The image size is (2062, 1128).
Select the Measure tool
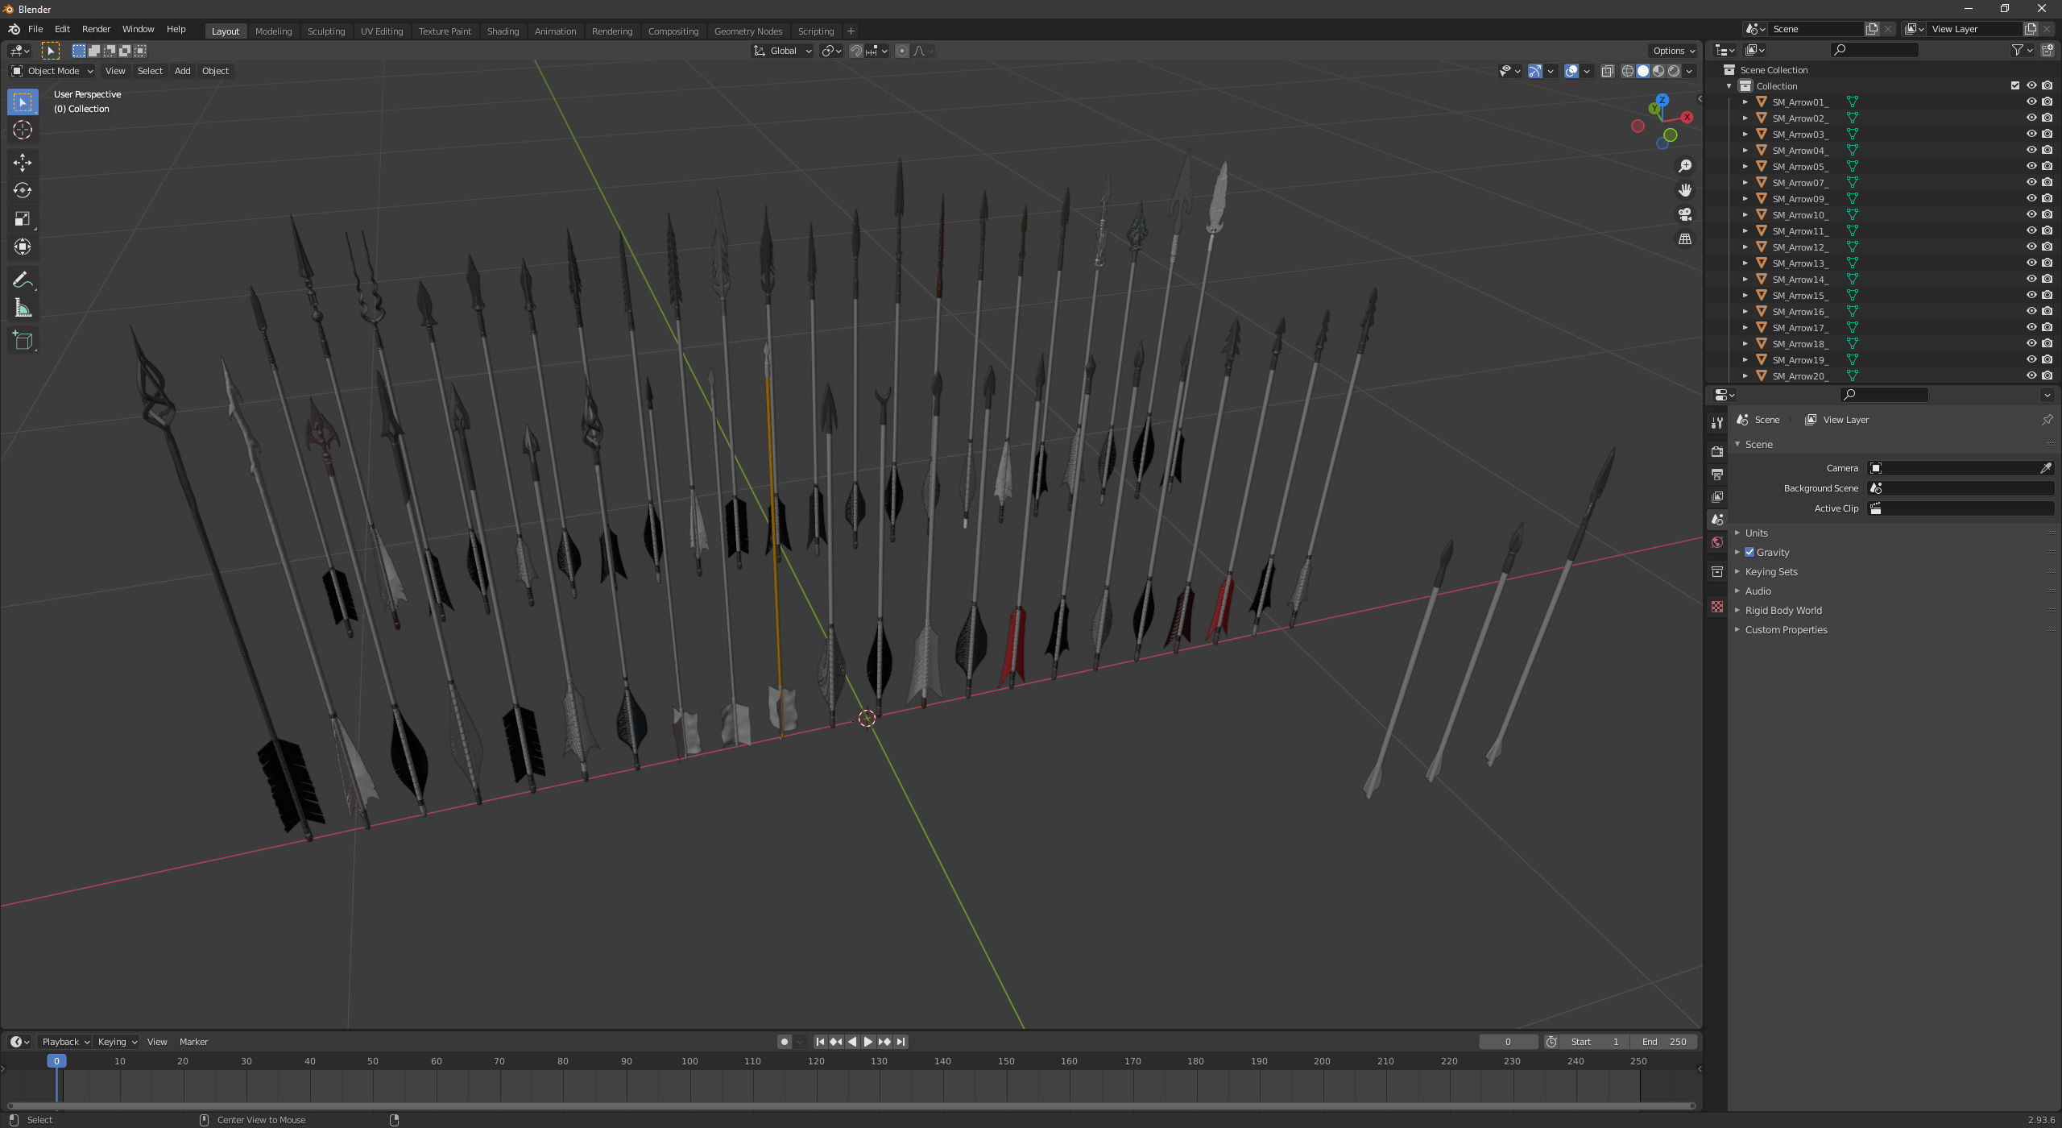coord(23,309)
